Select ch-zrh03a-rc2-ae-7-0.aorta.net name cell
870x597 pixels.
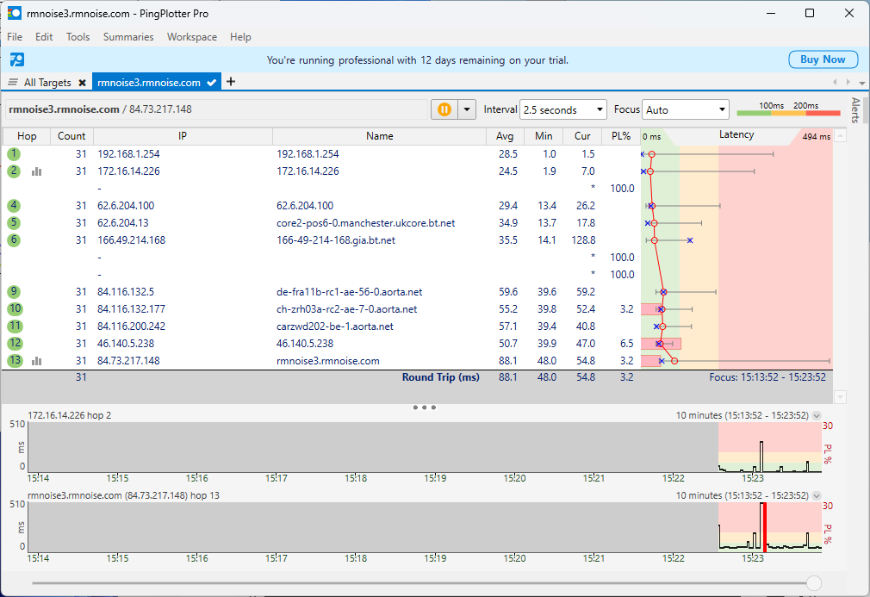tap(347, 309)
